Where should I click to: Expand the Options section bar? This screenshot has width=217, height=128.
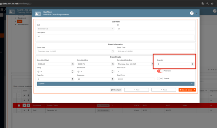[x=115, y=84]
